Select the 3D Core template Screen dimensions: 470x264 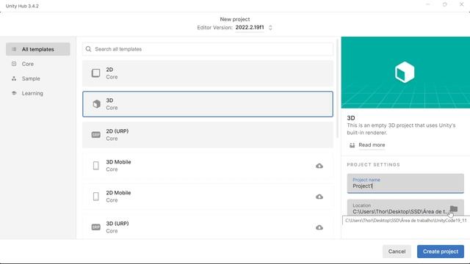pyautogui.click(x=208, y=104)
